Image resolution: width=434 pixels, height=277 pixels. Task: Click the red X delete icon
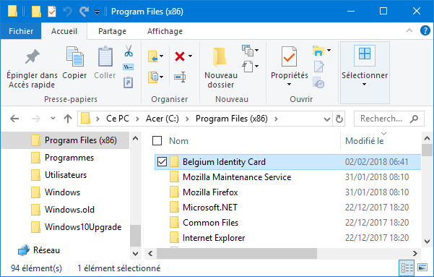point(180,56)
